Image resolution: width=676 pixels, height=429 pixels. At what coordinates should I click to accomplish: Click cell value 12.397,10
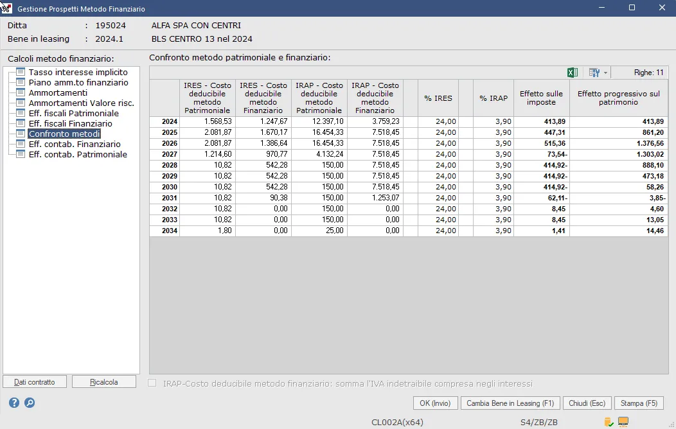[x=319, y=121]
